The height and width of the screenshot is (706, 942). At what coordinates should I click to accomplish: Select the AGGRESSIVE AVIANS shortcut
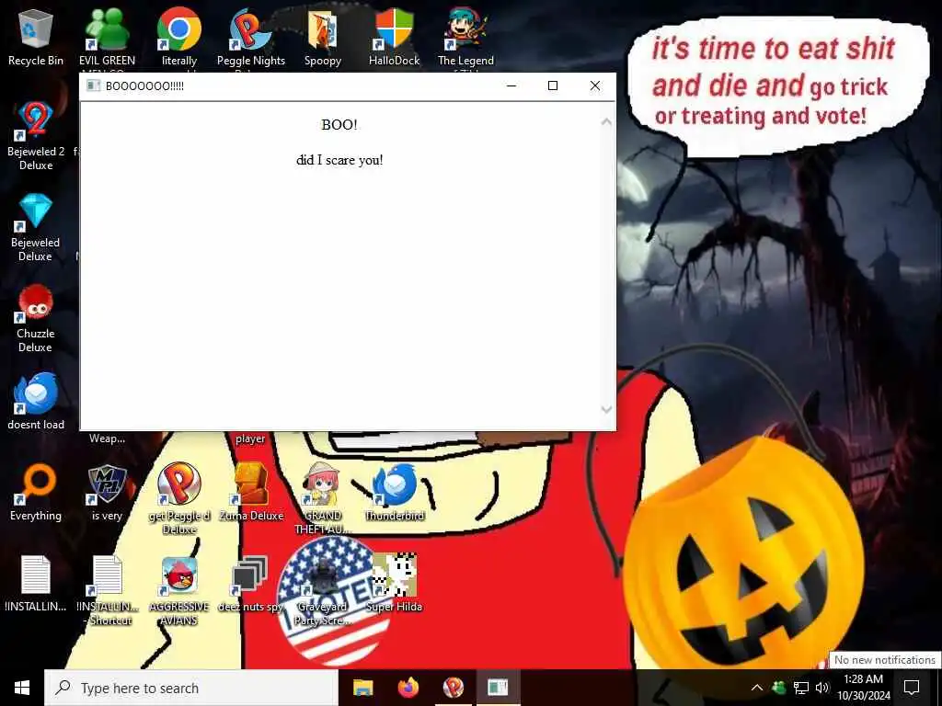[179, 591]
